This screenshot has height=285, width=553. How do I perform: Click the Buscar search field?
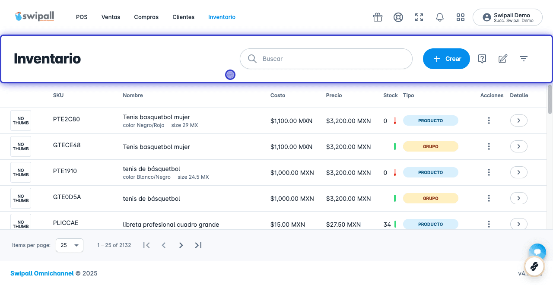(x=326, y=59)
